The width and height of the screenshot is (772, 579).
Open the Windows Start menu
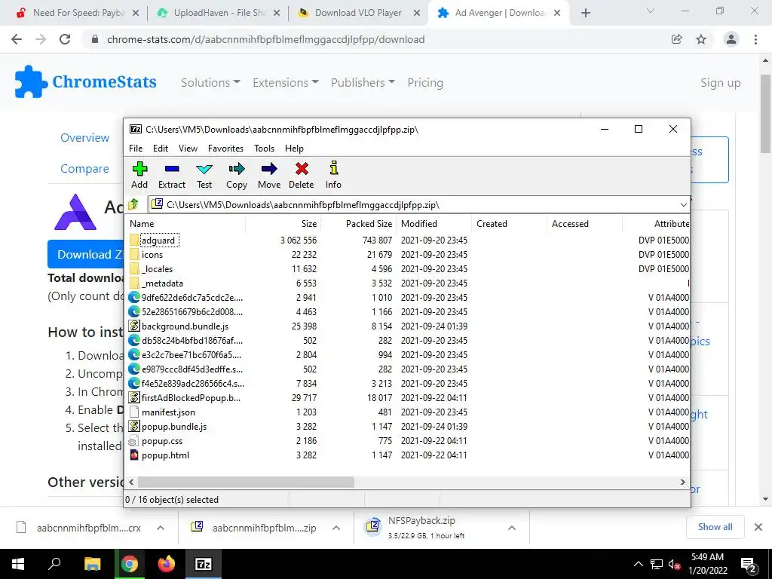[18, 564]
